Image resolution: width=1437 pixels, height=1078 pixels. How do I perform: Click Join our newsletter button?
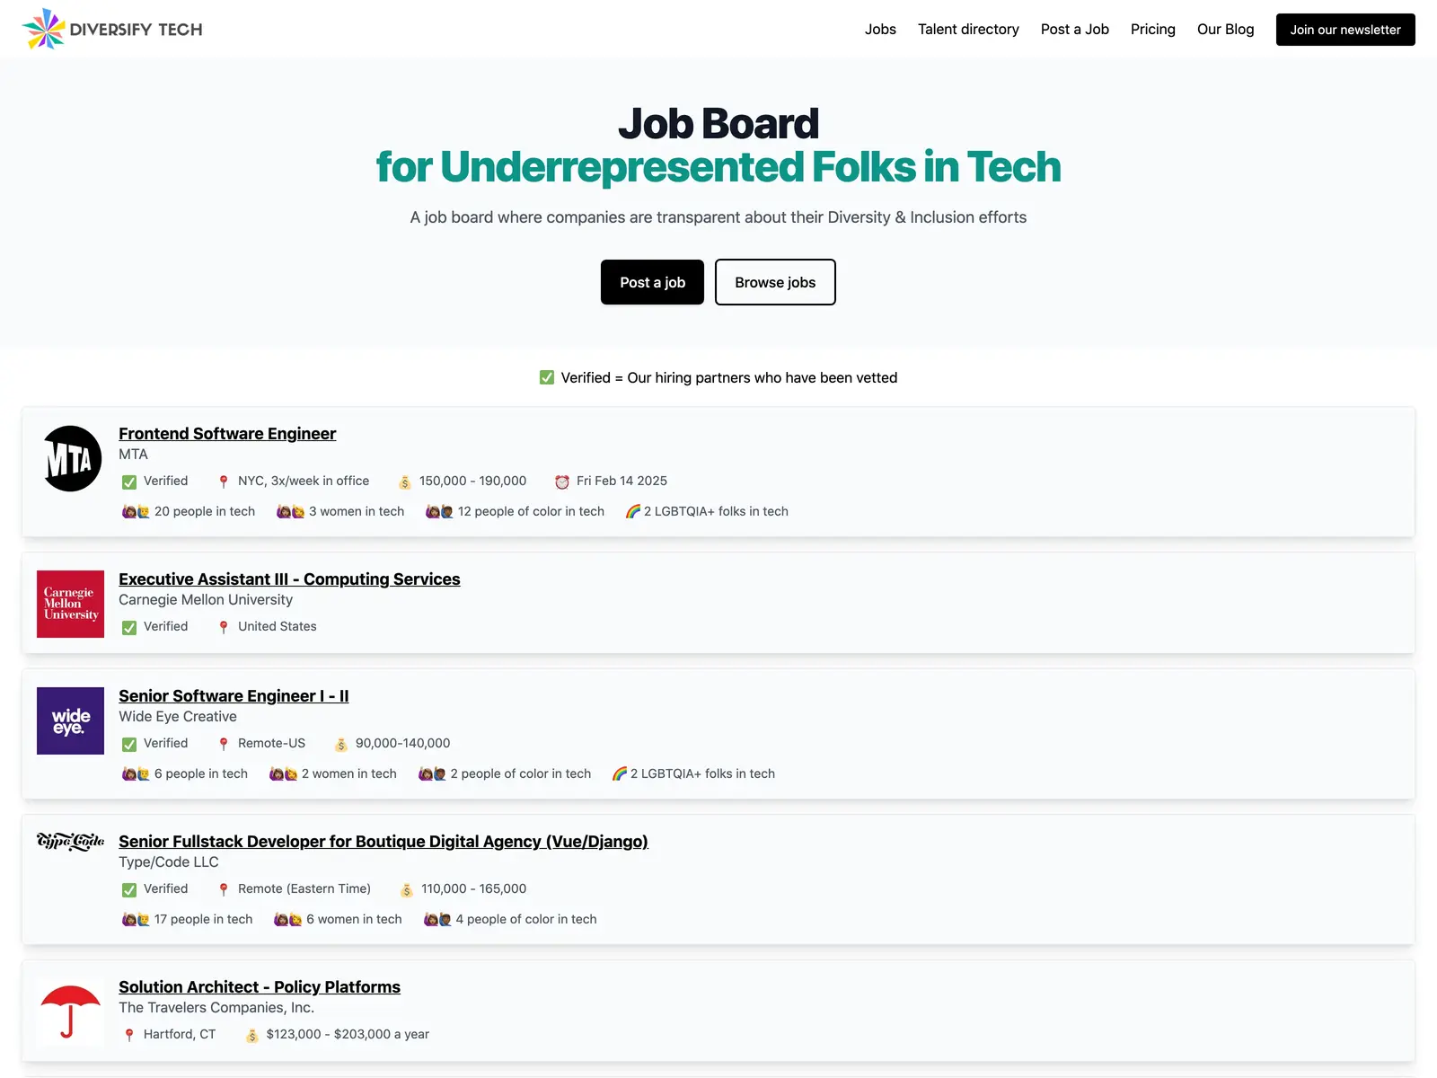point(1345,30)
